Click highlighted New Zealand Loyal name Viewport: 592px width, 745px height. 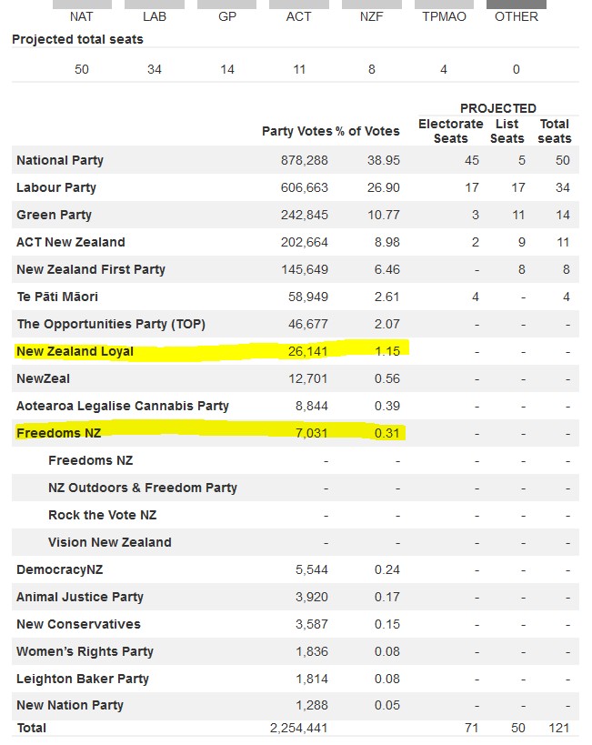click(x=75, y=351)
